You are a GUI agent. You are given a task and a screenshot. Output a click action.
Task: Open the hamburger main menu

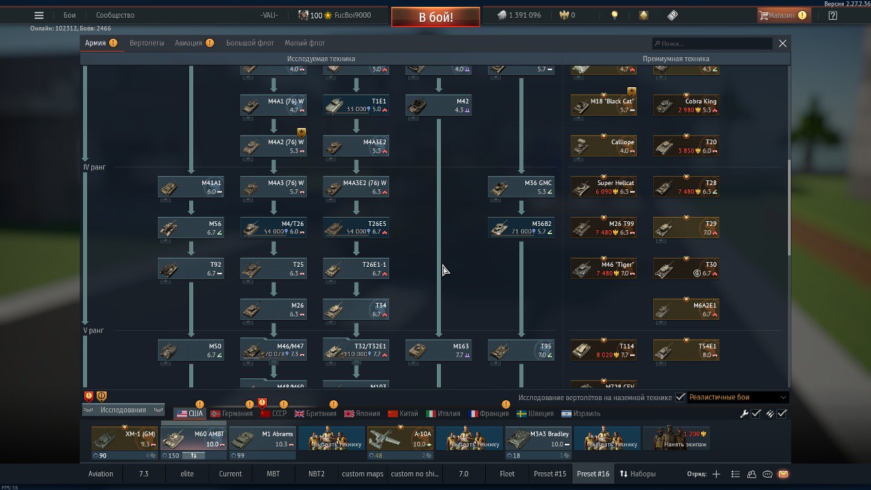39,16
